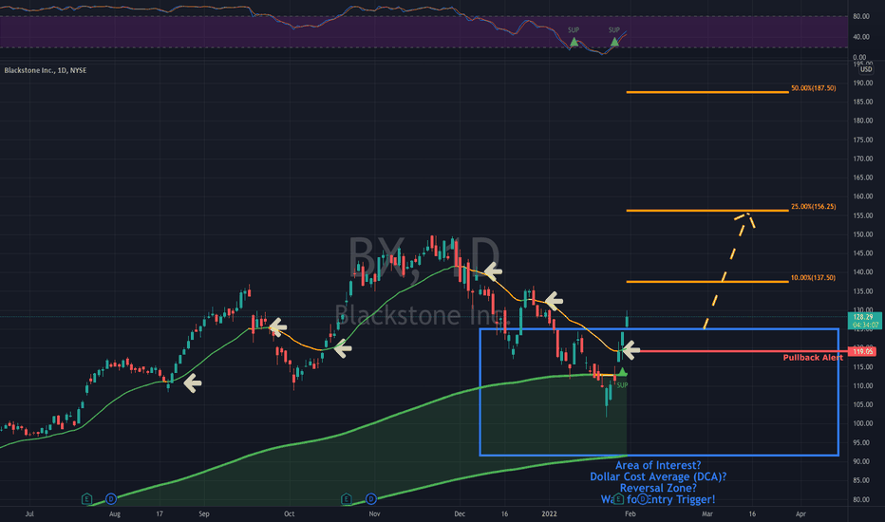The width and height of the screenshot is (885, 522).
Task: Click the countdown timer 04:34:07
Action: tap(866, 325)
